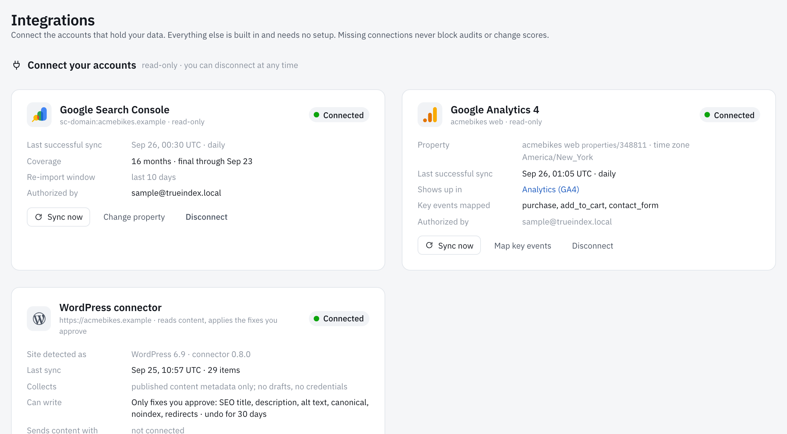Click Connected status badge on Search Console card

click(x=339, y=115)
